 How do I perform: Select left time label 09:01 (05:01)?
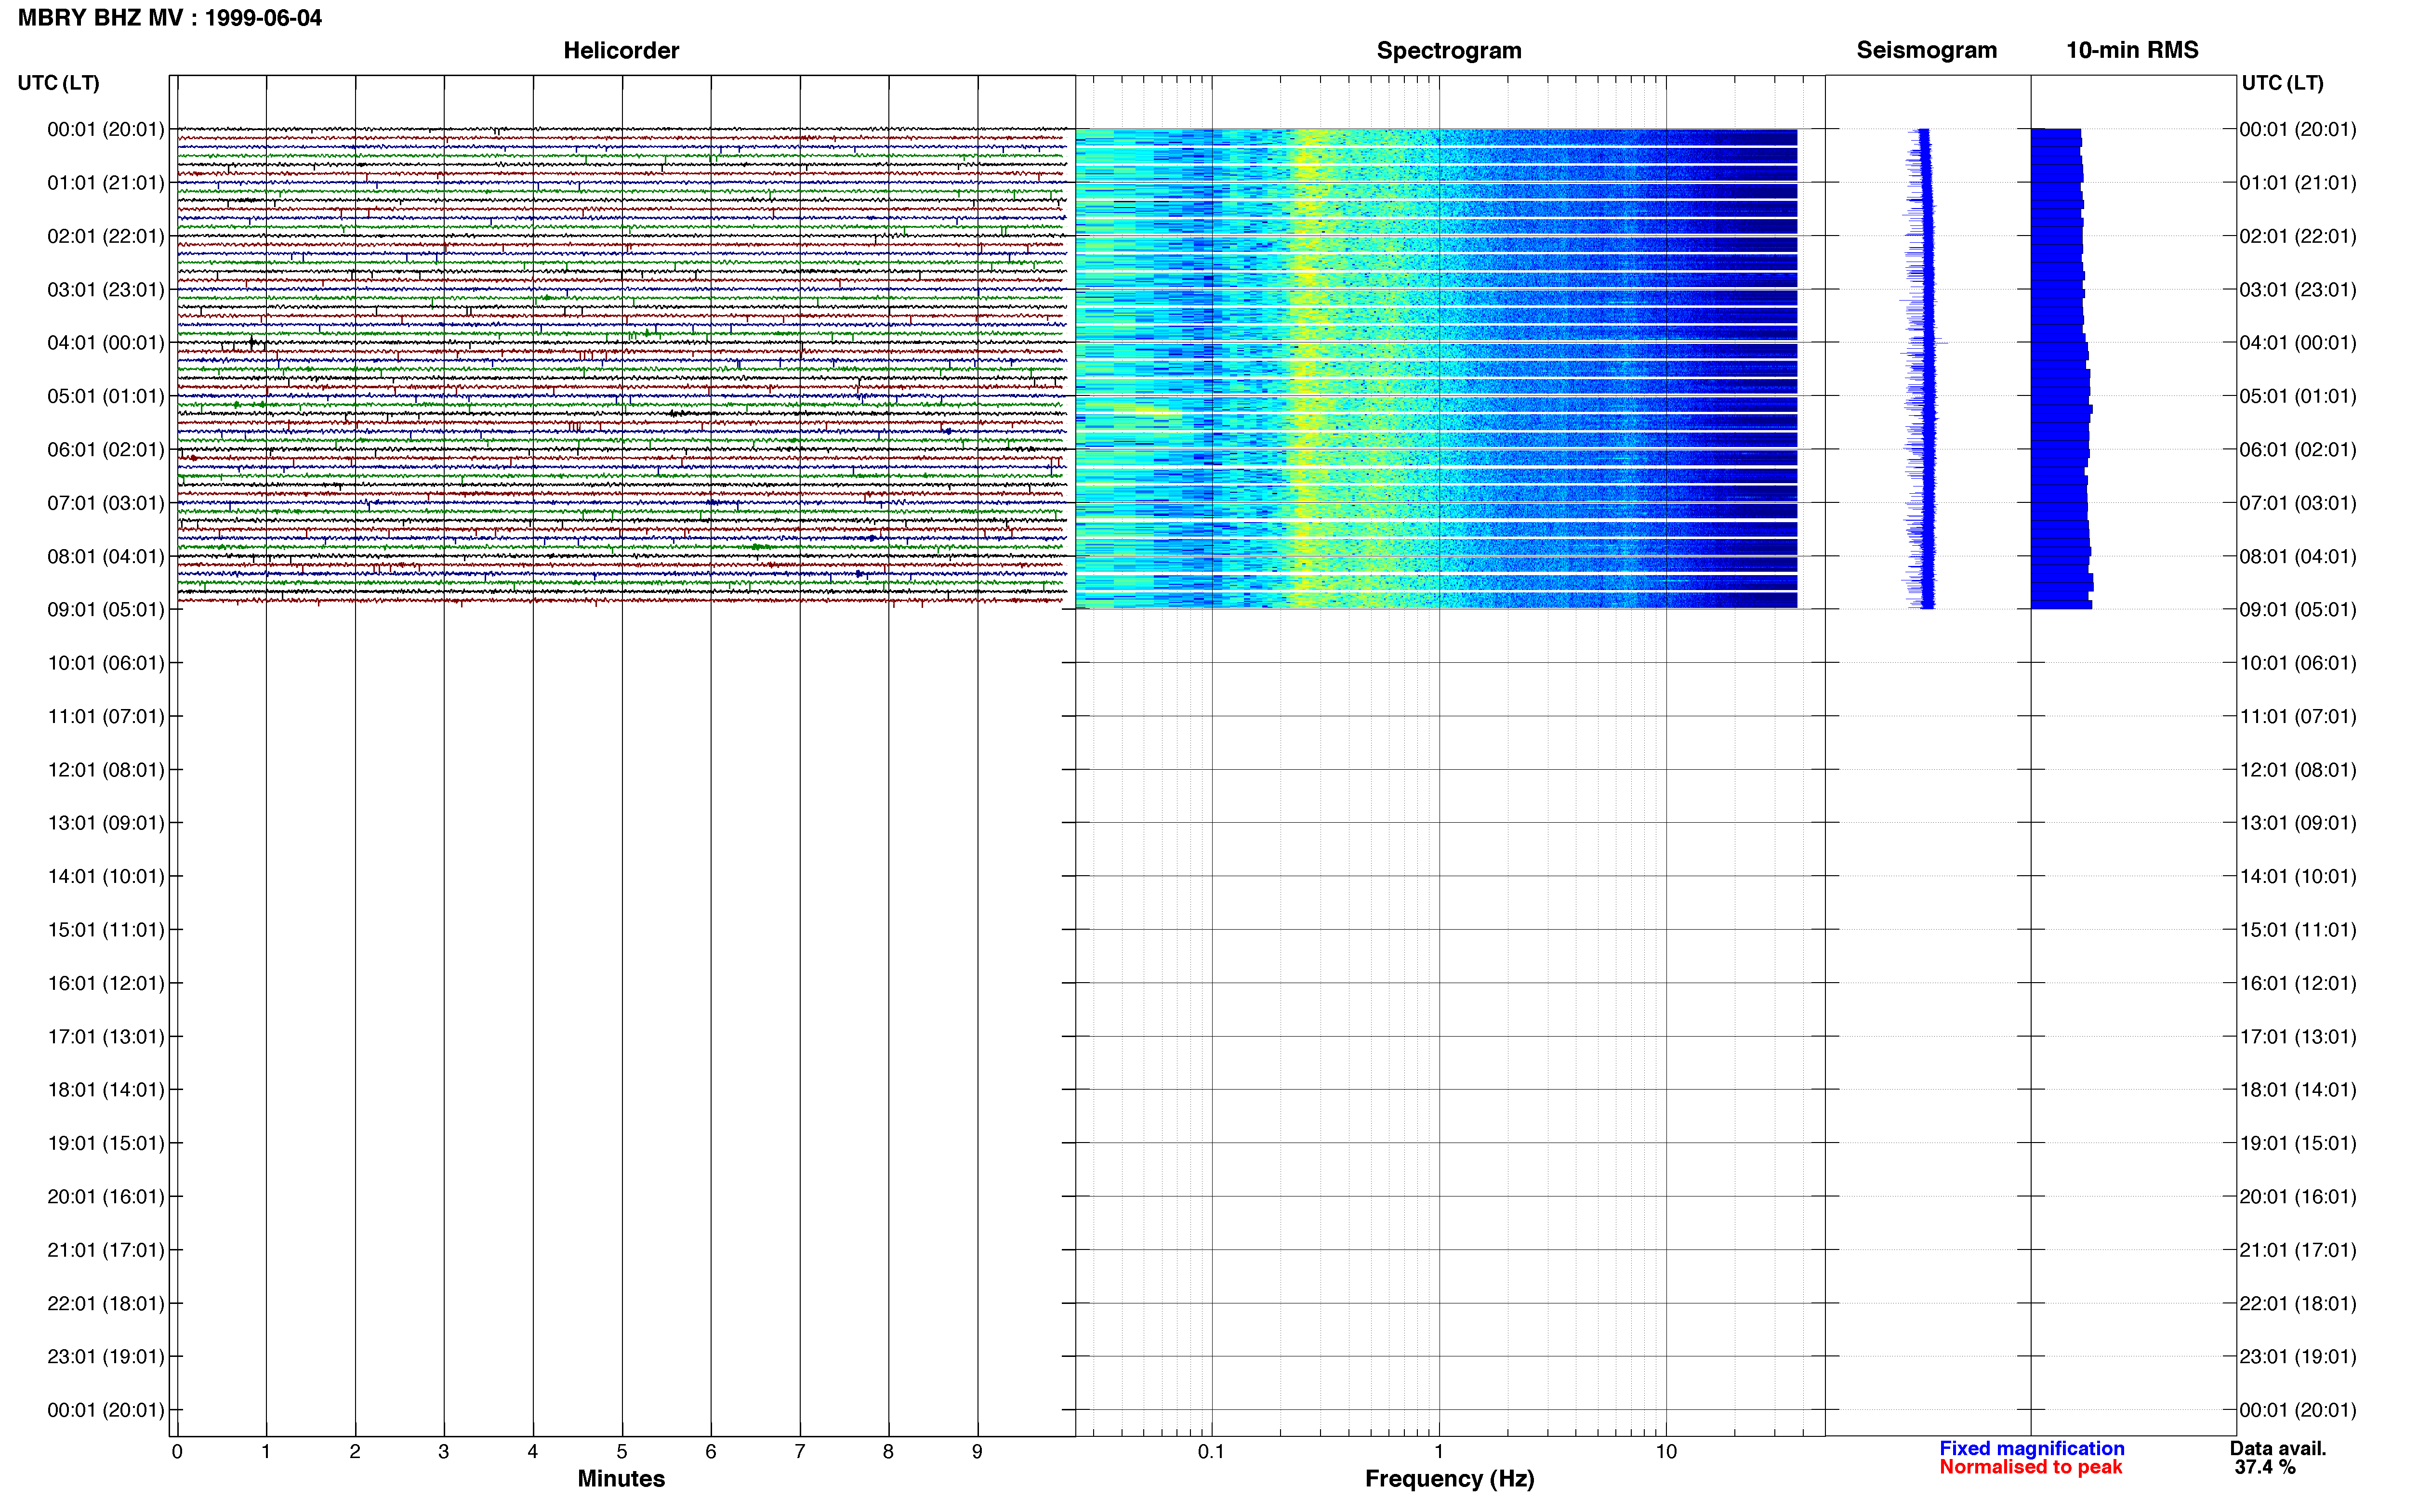point(106,610)
